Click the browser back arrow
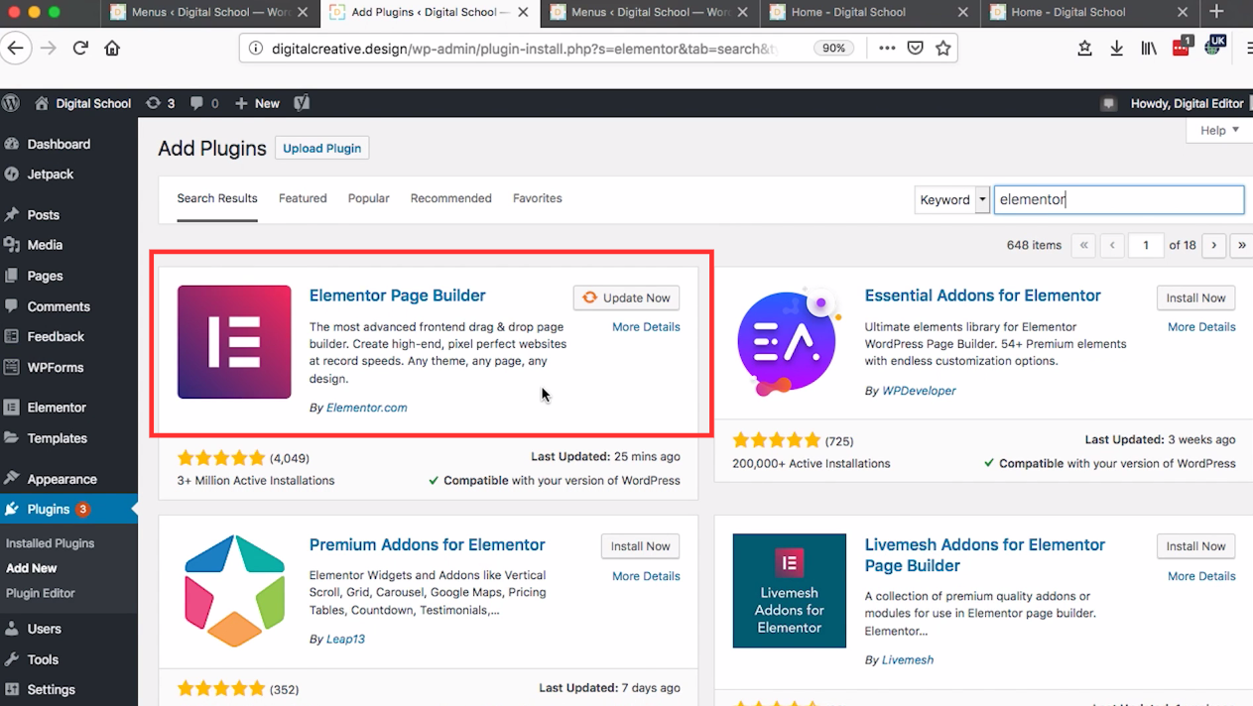 coord(15,48)
